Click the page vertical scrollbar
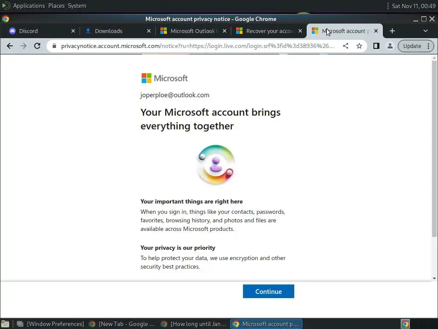The width and height of the screenshot is (438, 329). (x=434, y=148)
